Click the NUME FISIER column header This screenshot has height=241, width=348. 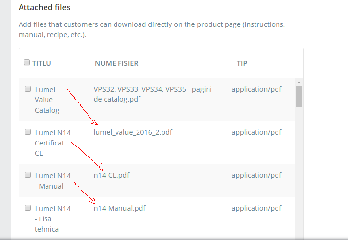[x=116, y=63]
